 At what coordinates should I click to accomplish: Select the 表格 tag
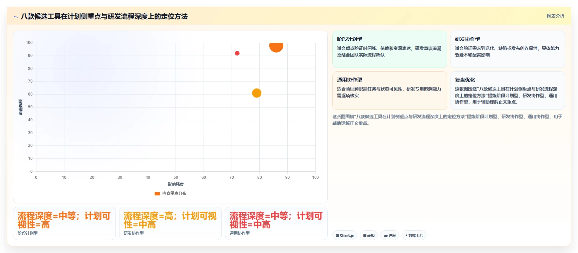click(369, 235)
